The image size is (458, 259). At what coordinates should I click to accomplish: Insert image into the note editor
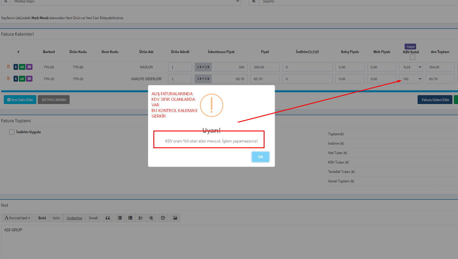point(175,218)
